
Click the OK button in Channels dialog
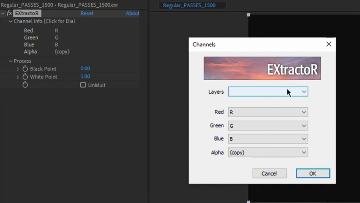(313, 174)
